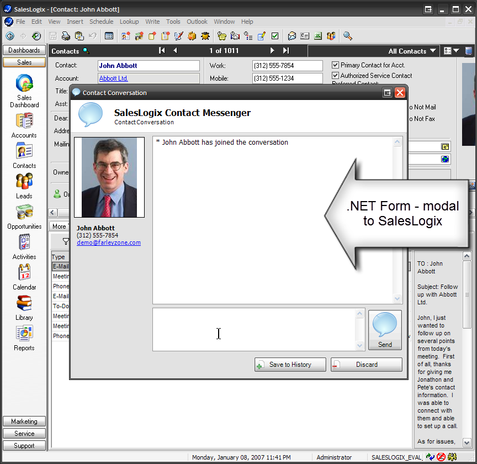477x464 pixels.
Task: Click the Save to History button
Action: [290, 365]
